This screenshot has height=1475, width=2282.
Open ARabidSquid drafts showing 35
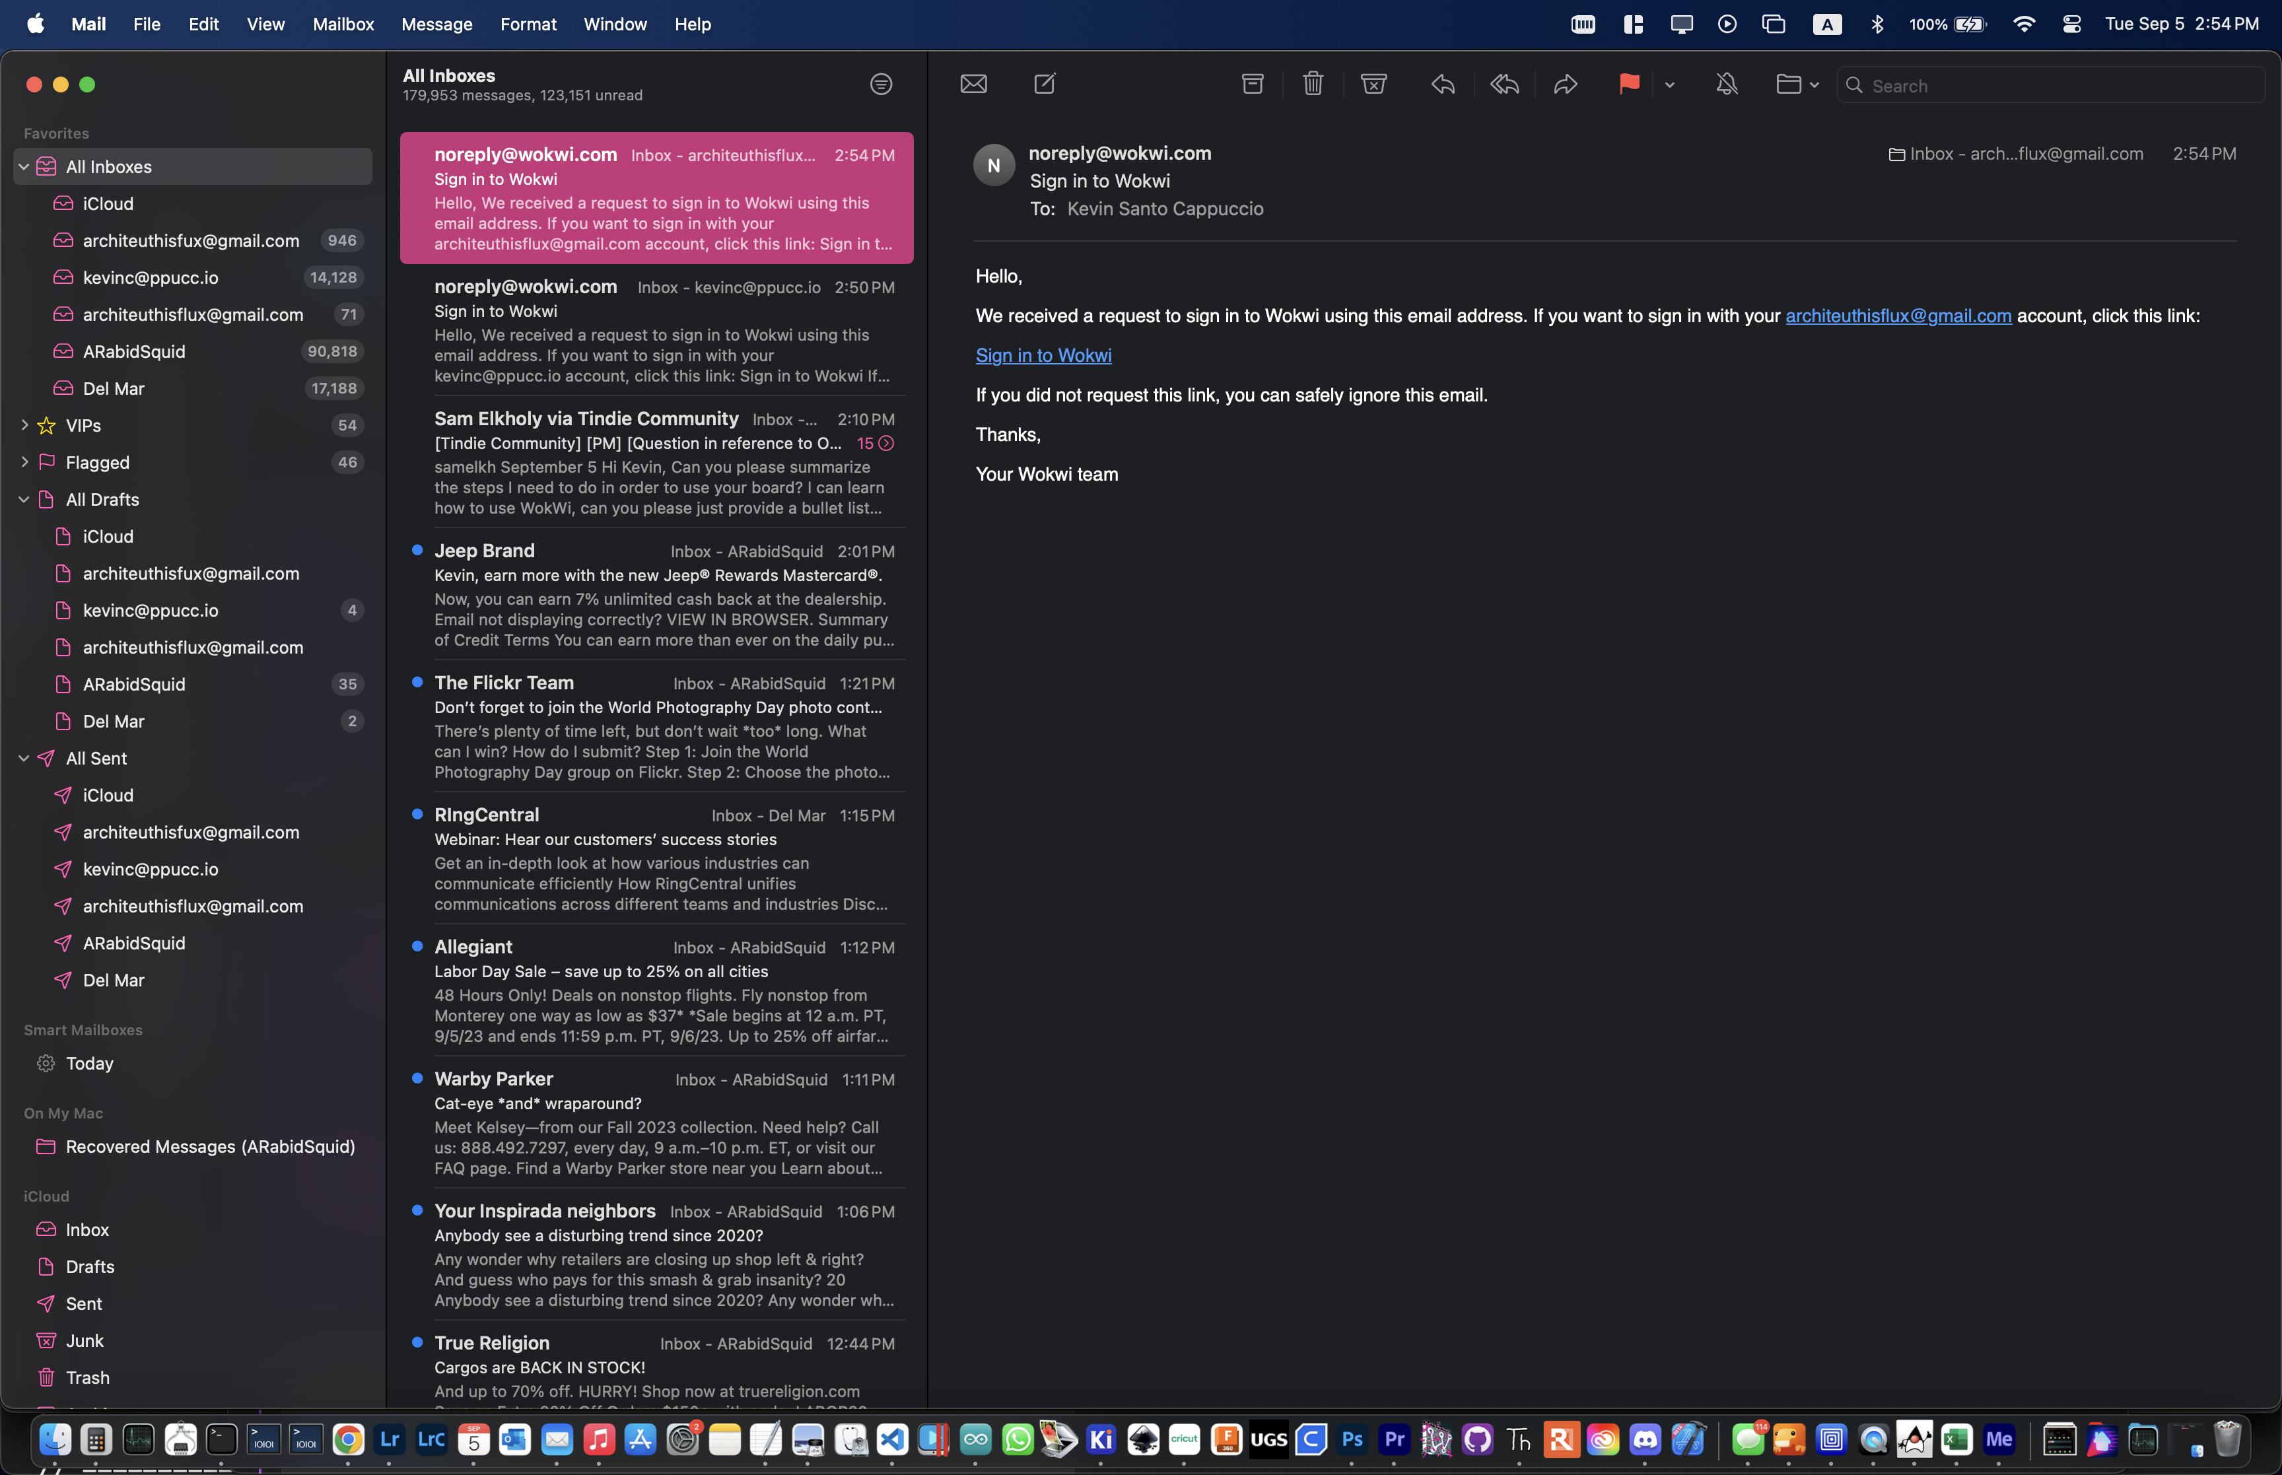(x=193, y=685)
